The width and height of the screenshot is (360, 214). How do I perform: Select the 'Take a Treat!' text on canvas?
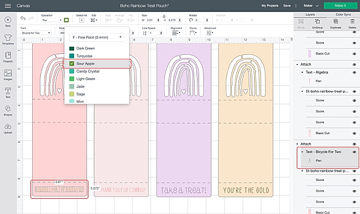(x=184, y=190)
